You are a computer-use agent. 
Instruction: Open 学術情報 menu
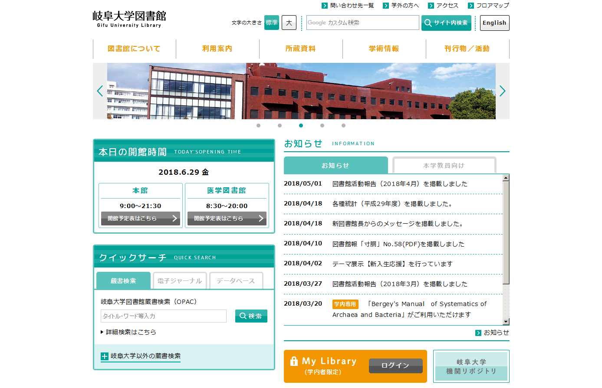point(384,49)
